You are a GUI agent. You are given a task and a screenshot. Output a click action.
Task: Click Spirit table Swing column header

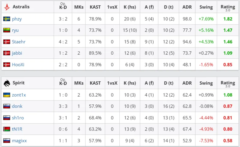point(206,83)
